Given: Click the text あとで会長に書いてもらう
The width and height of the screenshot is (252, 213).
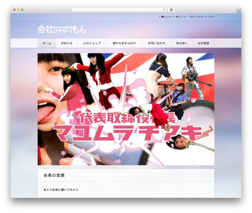Looking at the screenshot, I should pyautogui.click(x=61, y=190).
